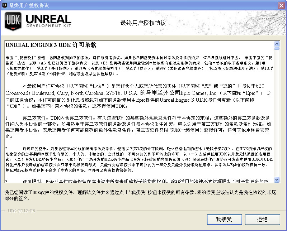
Task: Click the scrollbar up arrow in license text
Action: [x=277, y=44]
